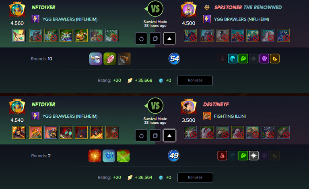Open the FIGHTING ILLINI guild link

pyautogui.click(x=230, y=116)
